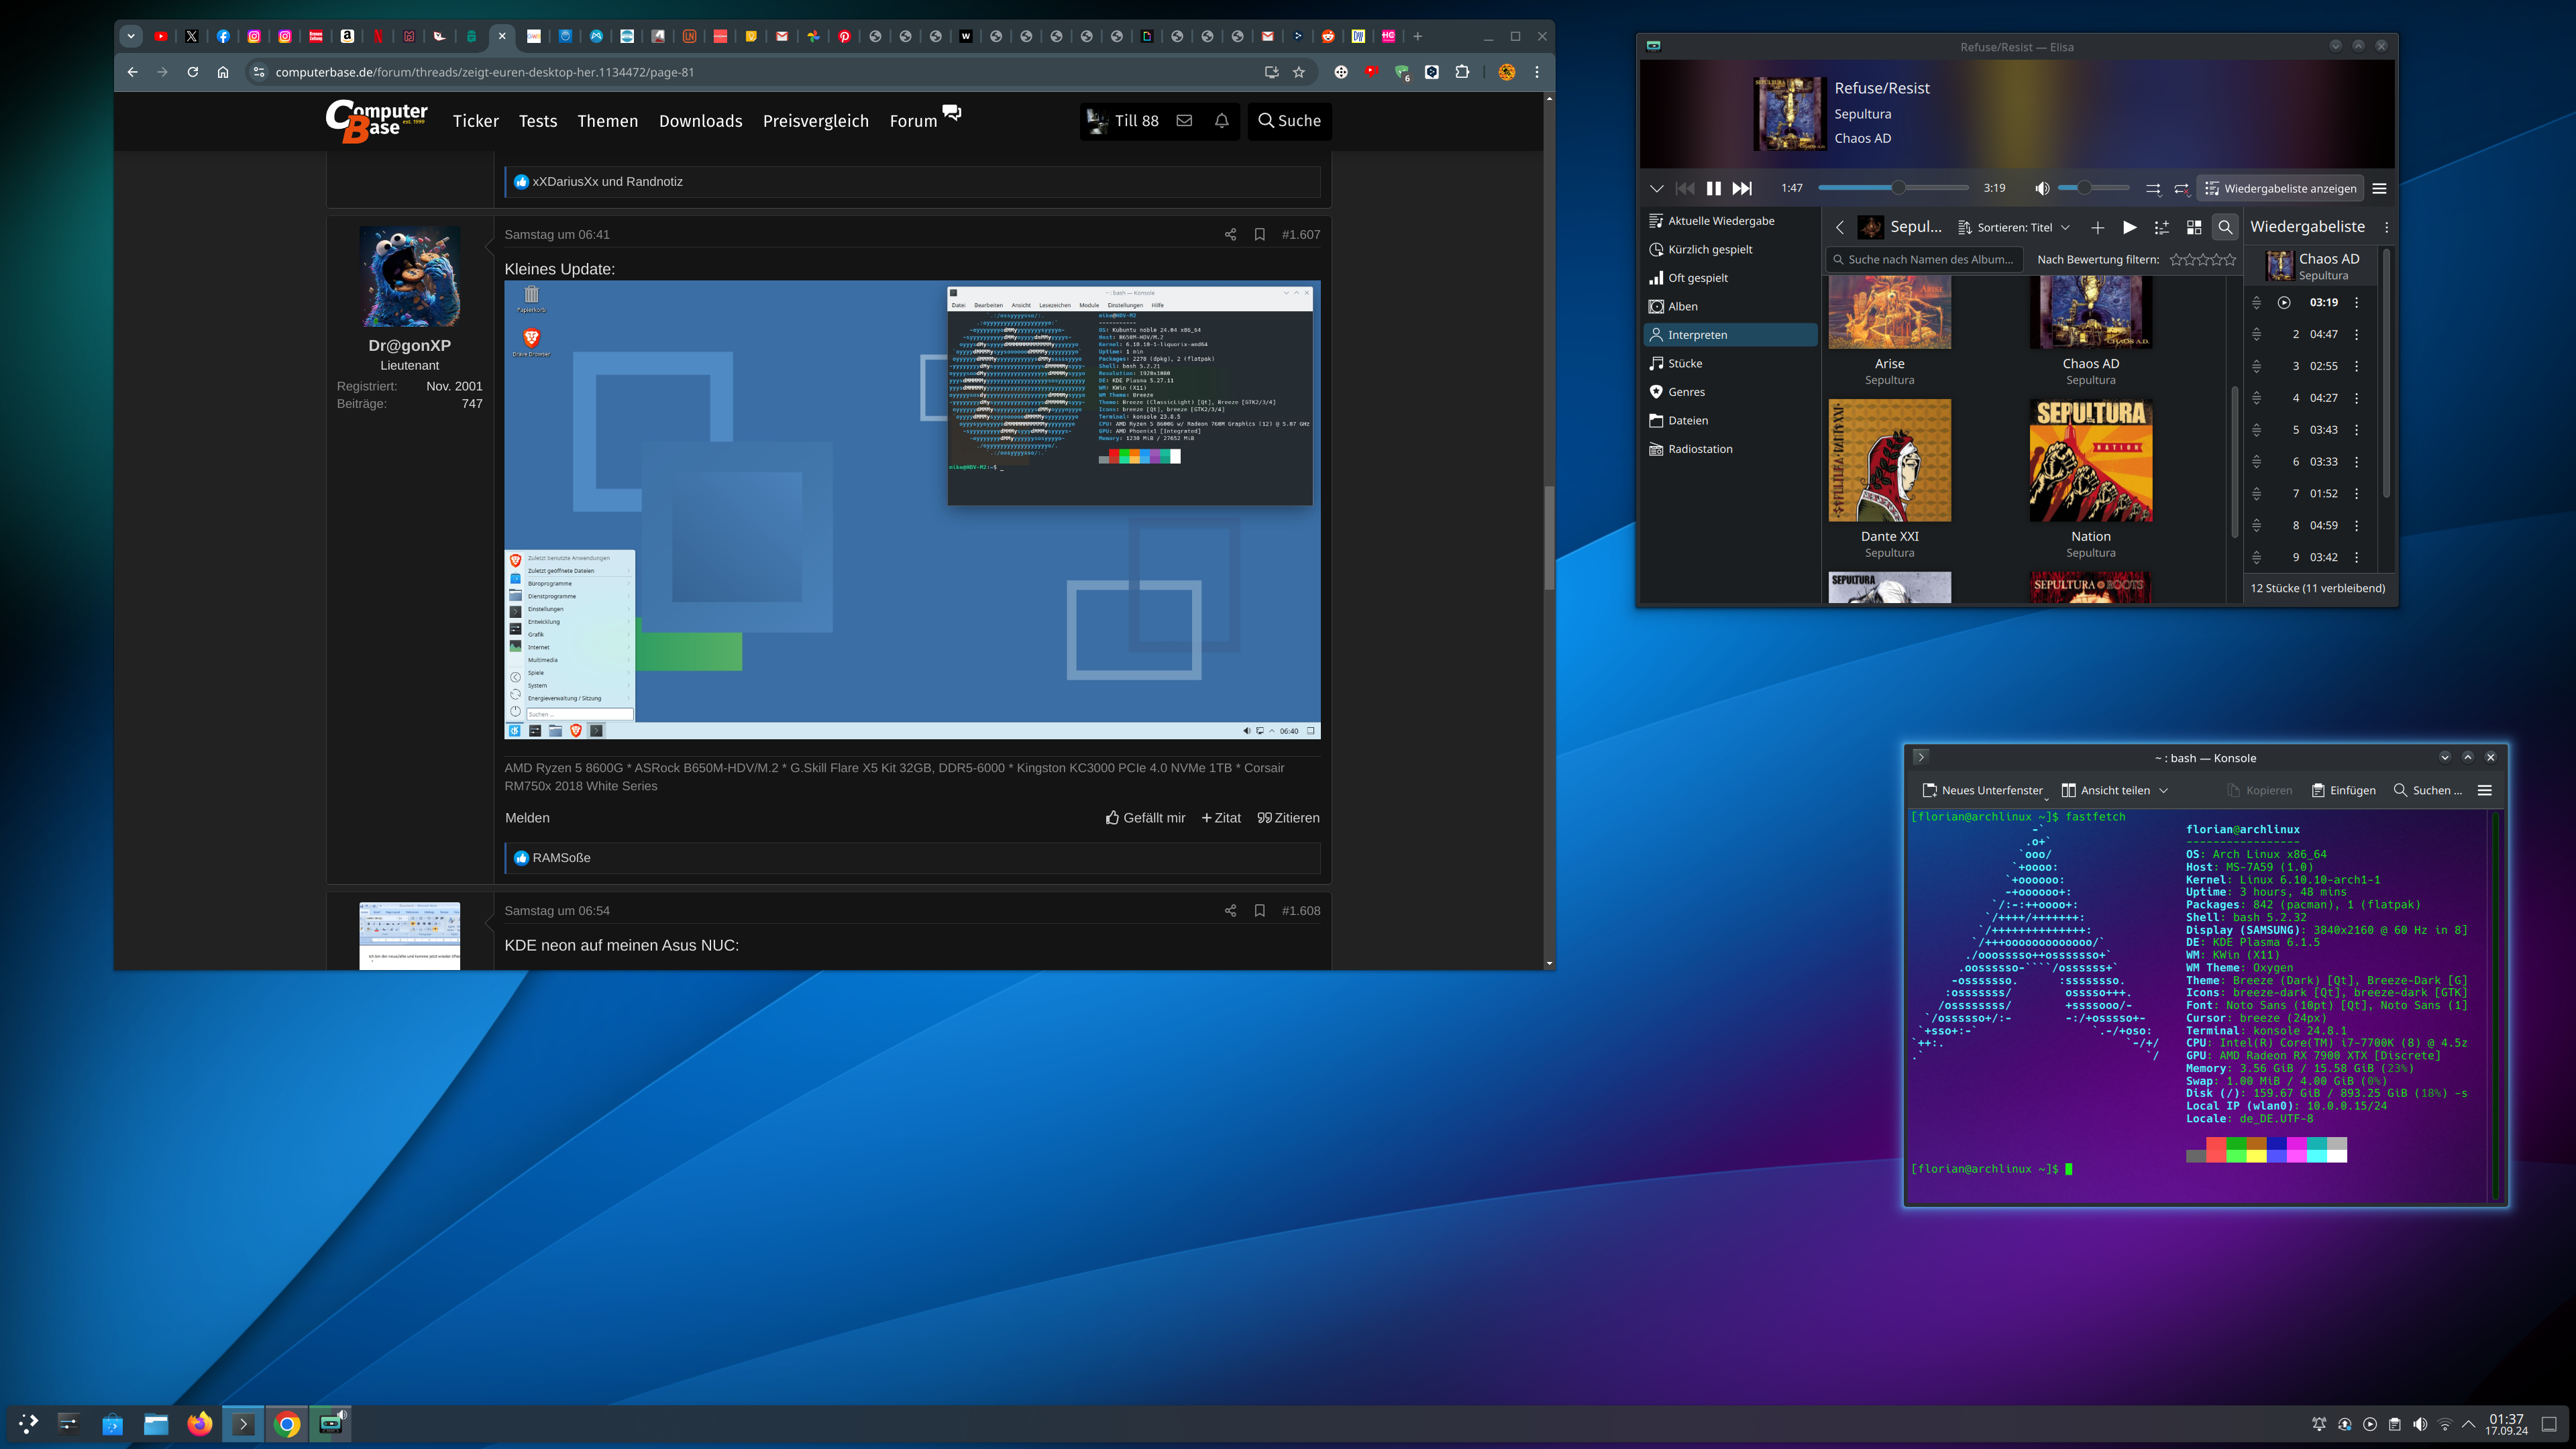The height and width of the screenshot is (1449, 2576).
Task: Select Genres in Elisa sidebar
Action: [1686, 392]
